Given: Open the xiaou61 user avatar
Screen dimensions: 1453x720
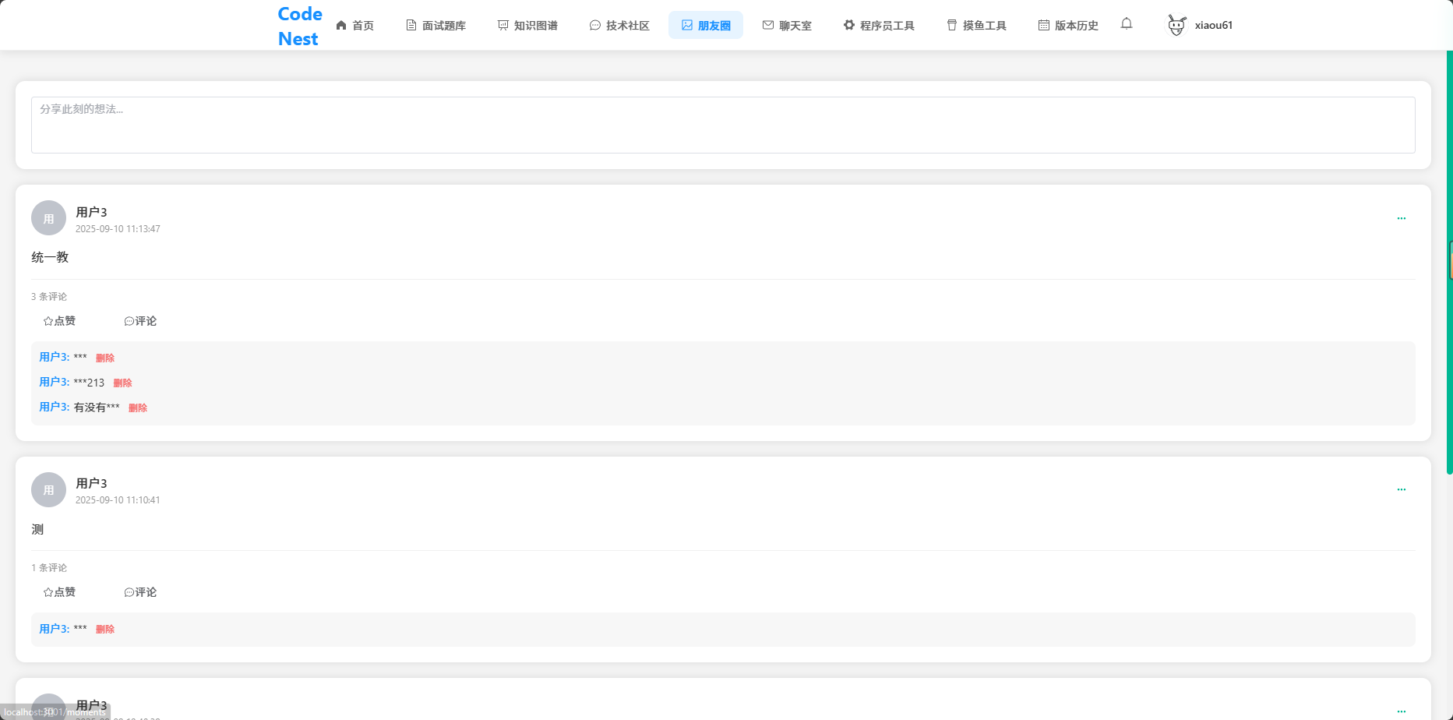Looking at the screenshot, I should point(1176,25).
